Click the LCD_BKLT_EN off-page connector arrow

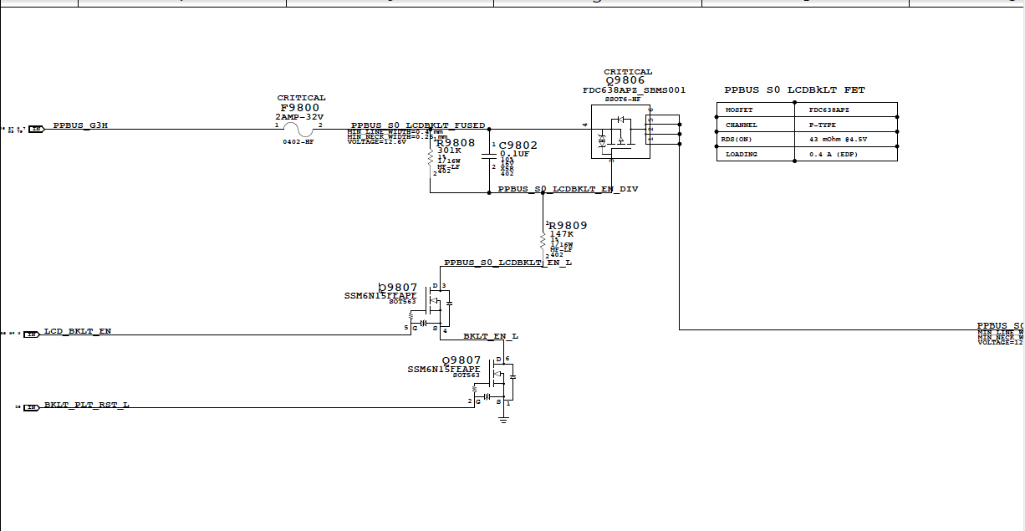[33, 334]
